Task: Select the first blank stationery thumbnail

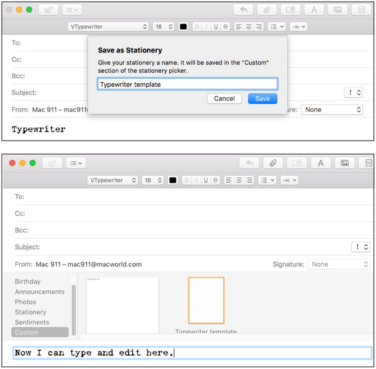Action: (122, 305)
